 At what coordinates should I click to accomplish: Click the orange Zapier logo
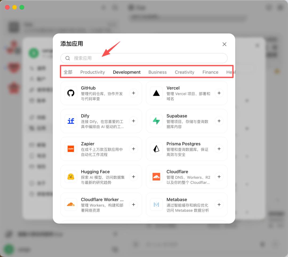point(71,149)
